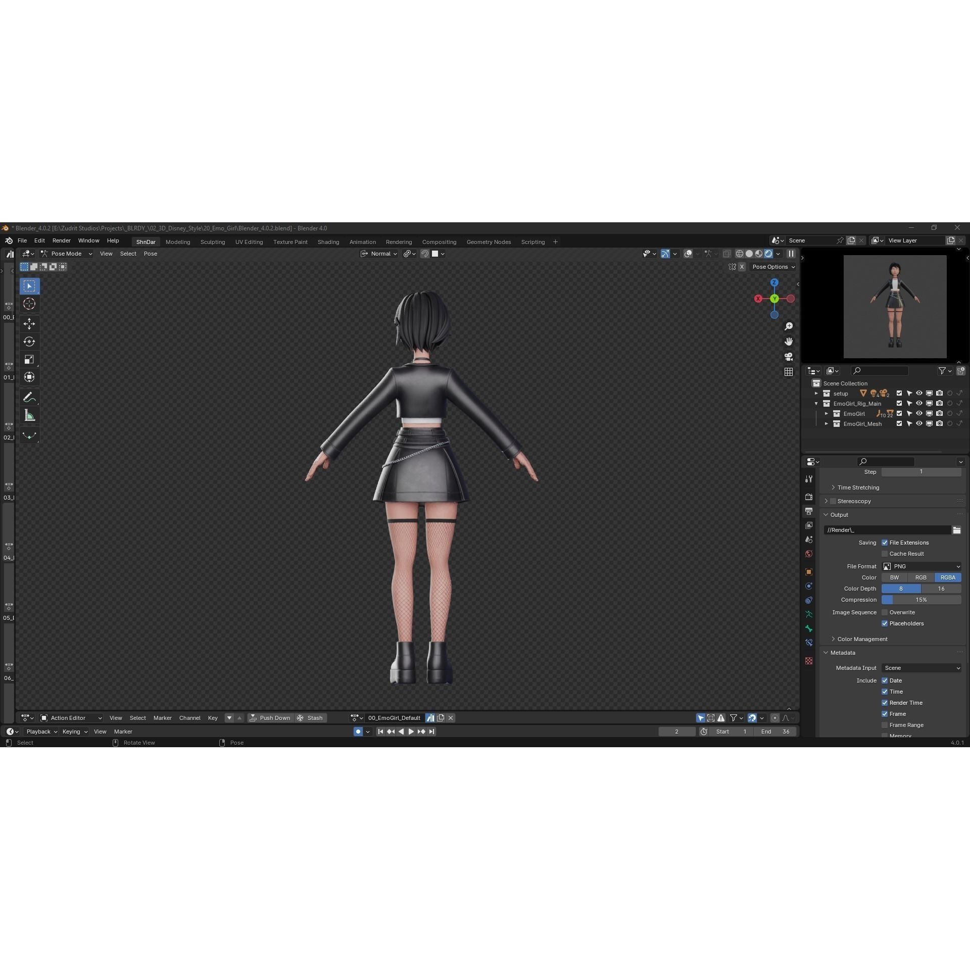Click the Push Down action button
The height and width of the screenshot is (970, 970).
pos(271,718)
